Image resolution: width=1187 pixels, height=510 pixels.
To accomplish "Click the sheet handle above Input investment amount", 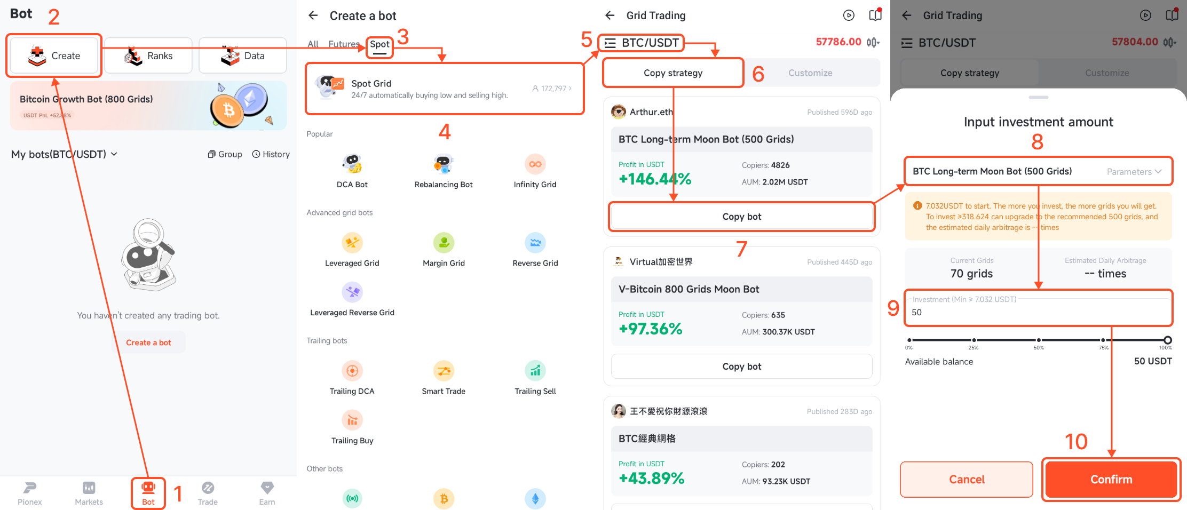I will (1038, 97).
